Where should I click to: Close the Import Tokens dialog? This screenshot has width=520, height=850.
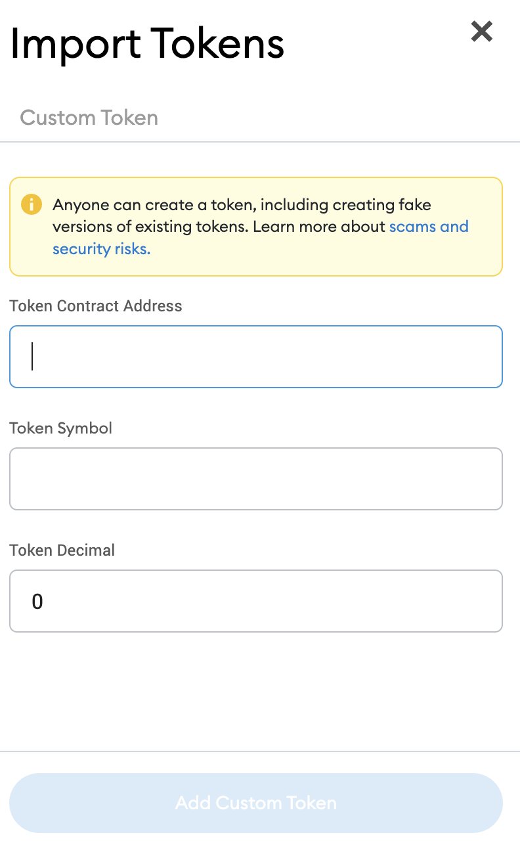[x=482, y=31]
